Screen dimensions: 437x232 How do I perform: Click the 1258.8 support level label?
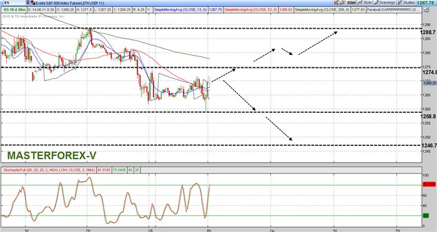(x=428, y=117)
